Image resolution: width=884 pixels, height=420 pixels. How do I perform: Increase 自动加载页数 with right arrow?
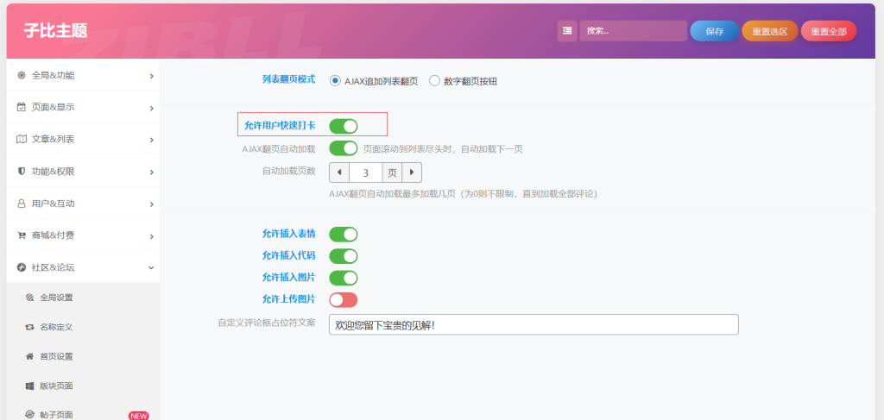(x=412, y=172)
